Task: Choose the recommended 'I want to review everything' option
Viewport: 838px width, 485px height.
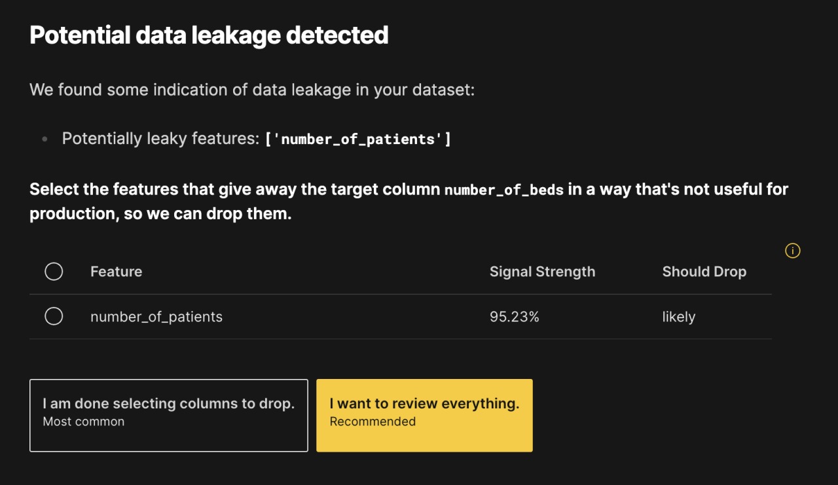Action: click(x=424, y=415)
